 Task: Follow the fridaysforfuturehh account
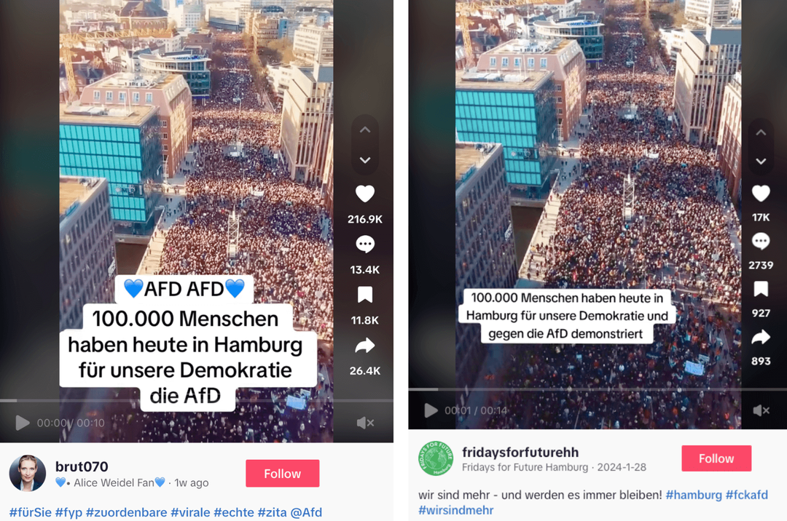pyautogui.click(x=716, y=458)
